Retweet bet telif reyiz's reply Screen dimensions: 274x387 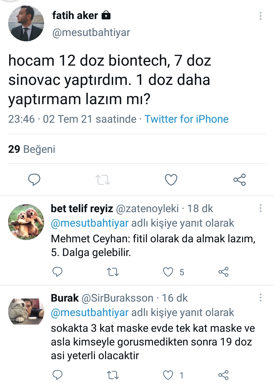[x=113, y=272]
